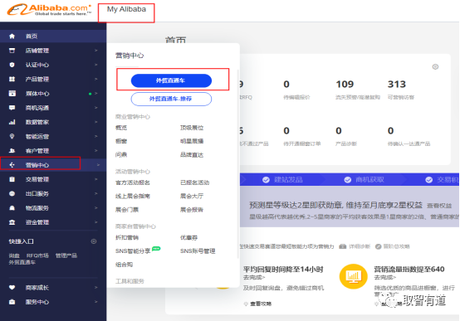
Task: Expand the 店铺管理 chevron arrow
Action: pos(96,51)
